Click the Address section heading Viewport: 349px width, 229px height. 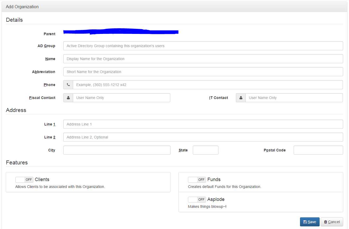16,110
